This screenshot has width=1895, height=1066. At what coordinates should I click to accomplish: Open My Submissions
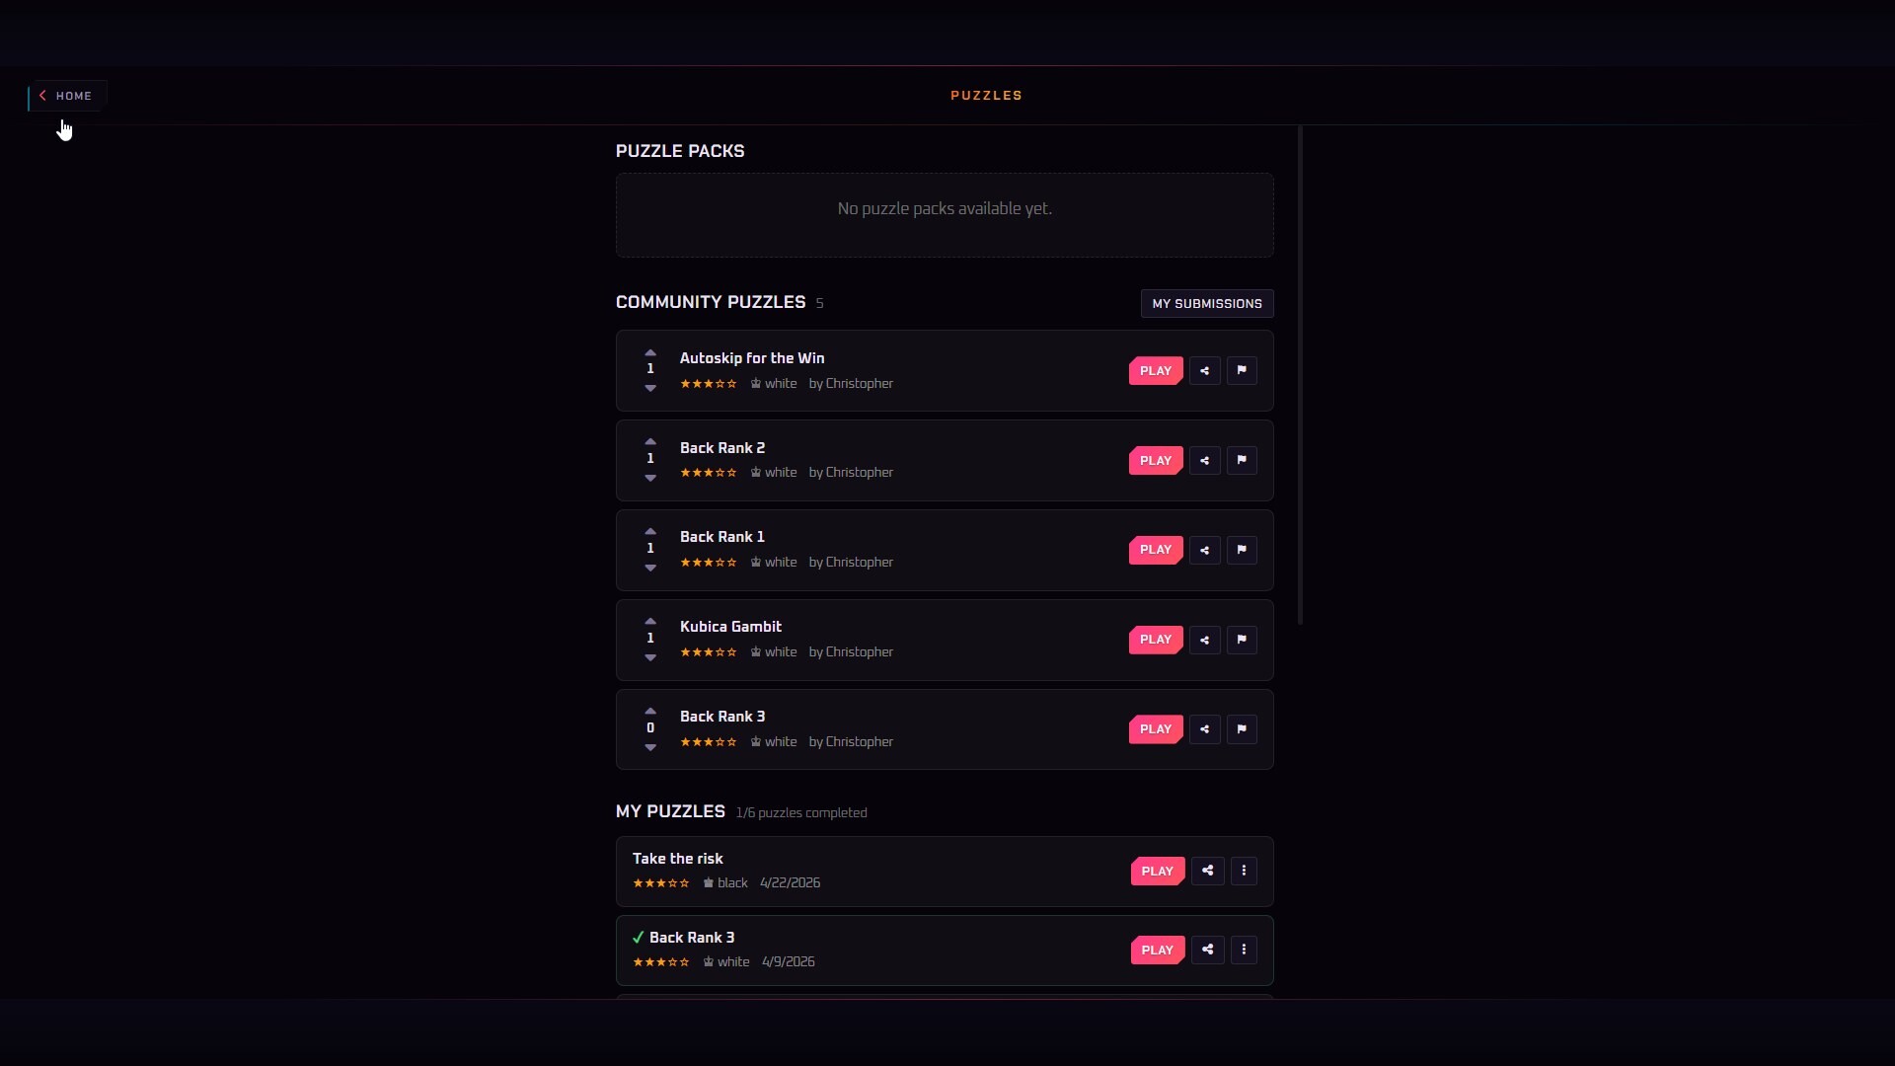(1207, 303)
